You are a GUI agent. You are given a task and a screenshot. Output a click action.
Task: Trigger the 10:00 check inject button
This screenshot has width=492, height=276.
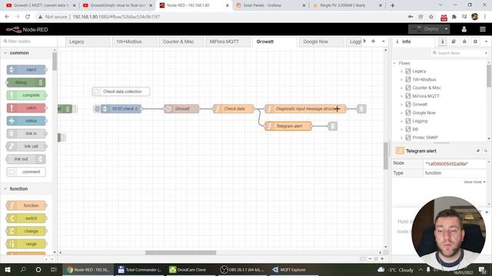(x=98, y=109)
